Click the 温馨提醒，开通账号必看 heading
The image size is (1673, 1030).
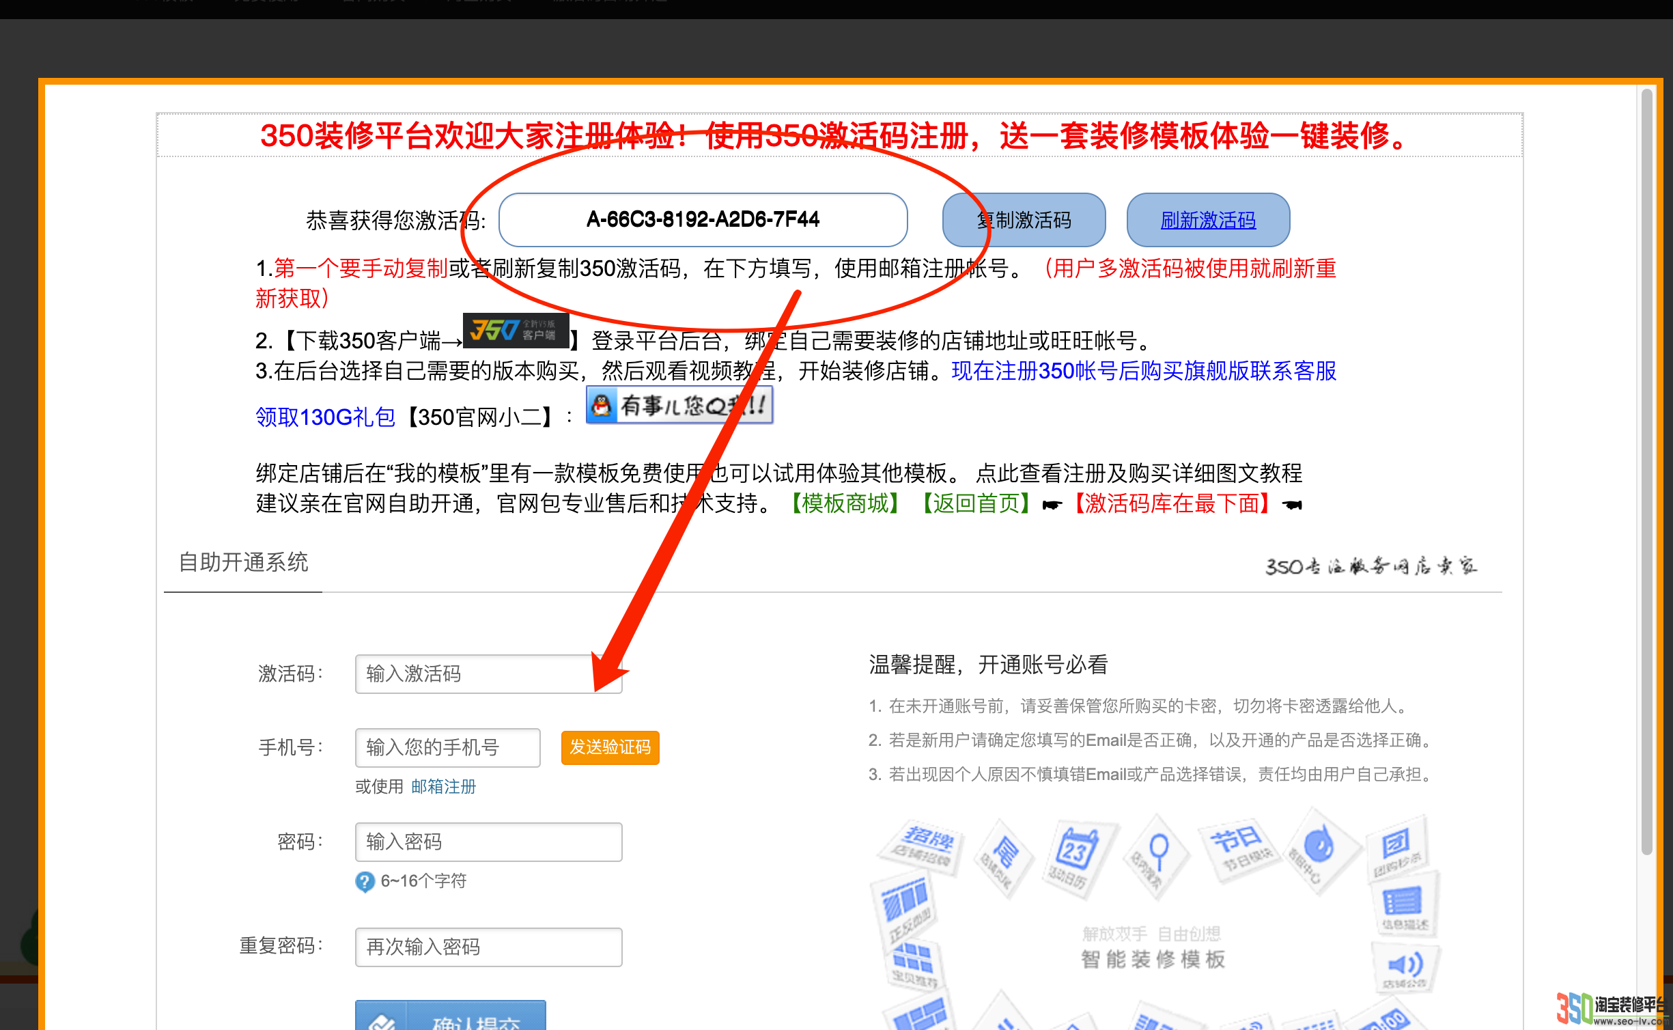(988, 664)
